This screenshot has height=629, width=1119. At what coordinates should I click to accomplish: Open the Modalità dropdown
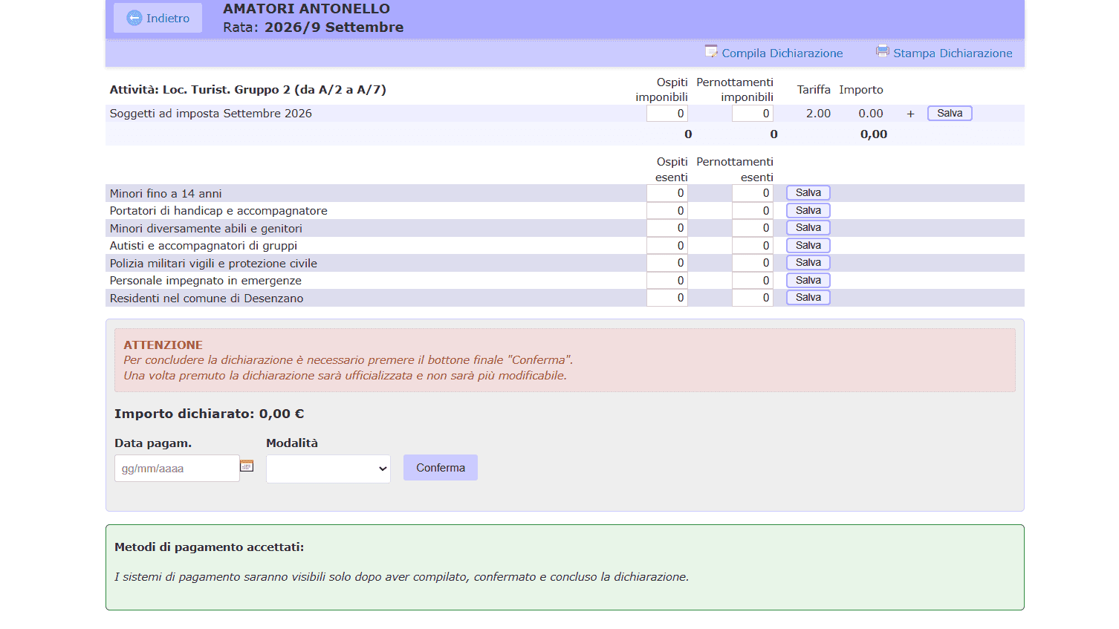point(328,469)
